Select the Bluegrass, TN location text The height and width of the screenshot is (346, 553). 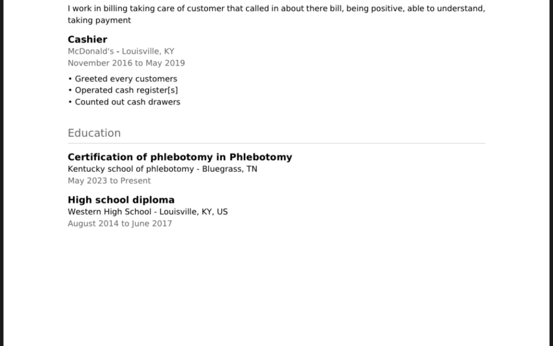229,169
